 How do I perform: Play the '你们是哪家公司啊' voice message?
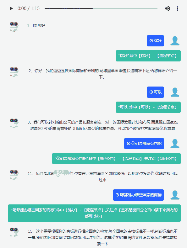144,144
